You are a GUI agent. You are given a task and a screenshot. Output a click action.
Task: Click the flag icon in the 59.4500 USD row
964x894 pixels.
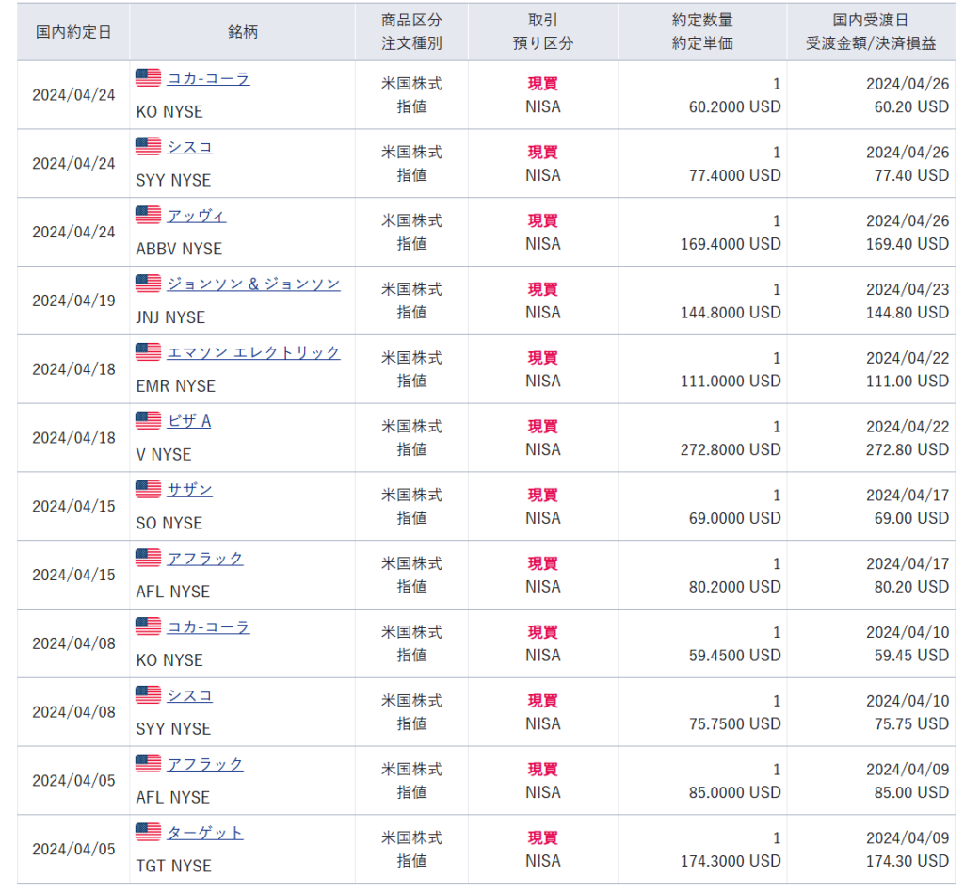click(148, 626)
